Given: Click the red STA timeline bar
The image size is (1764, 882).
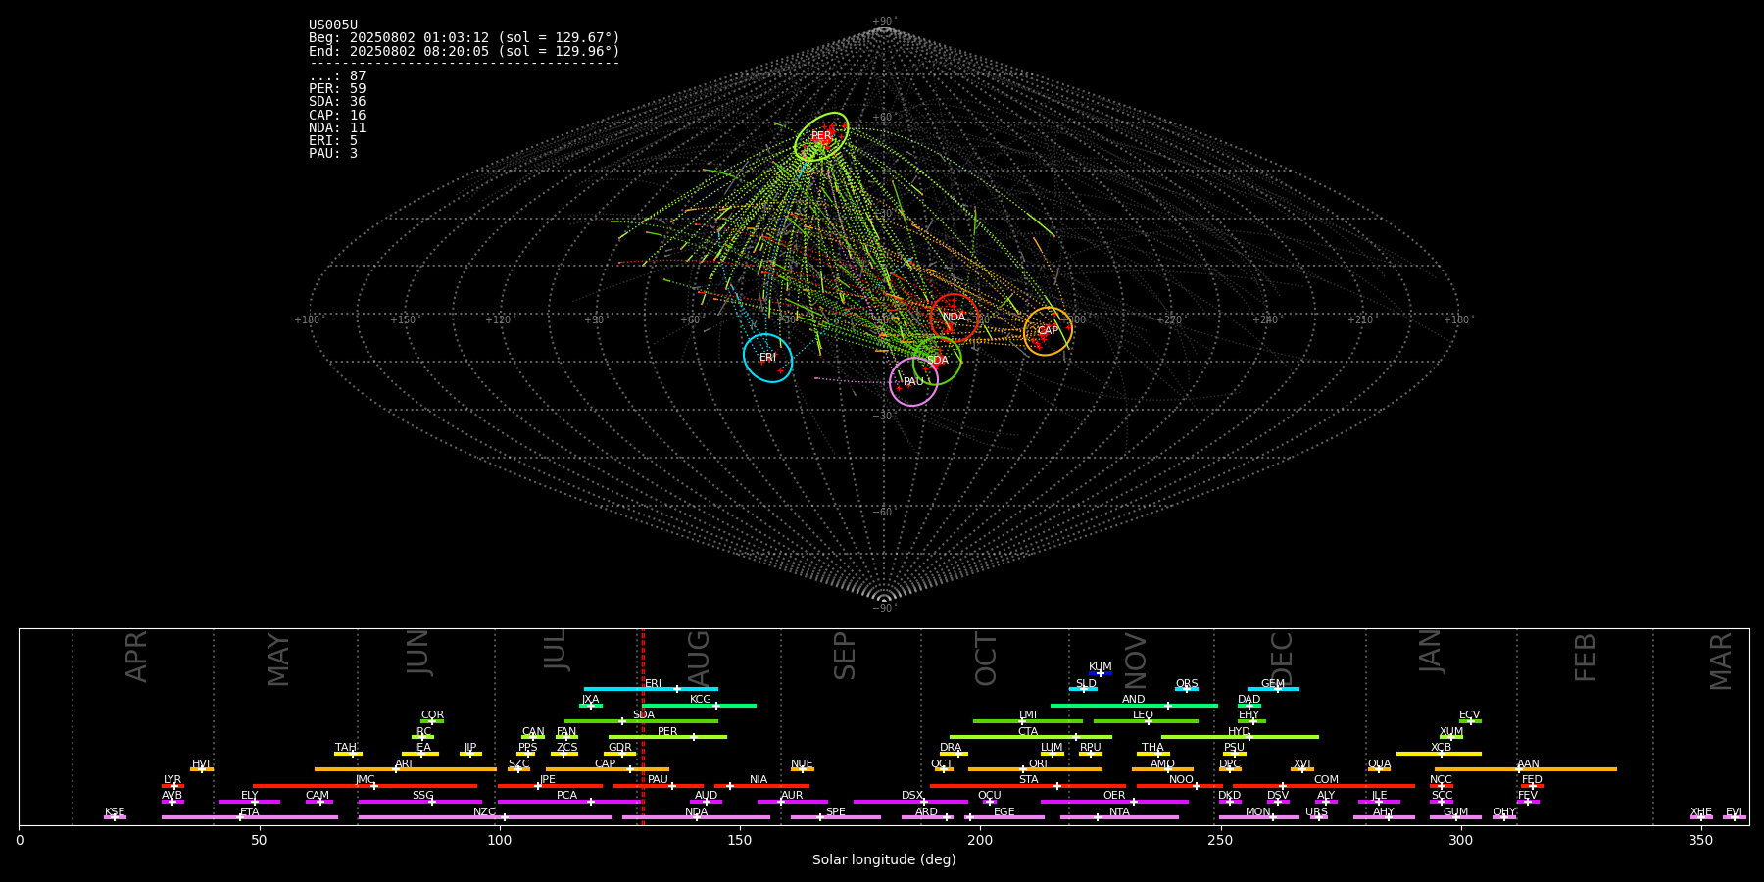Looking at the screenshot, I should pos(1028,786).
